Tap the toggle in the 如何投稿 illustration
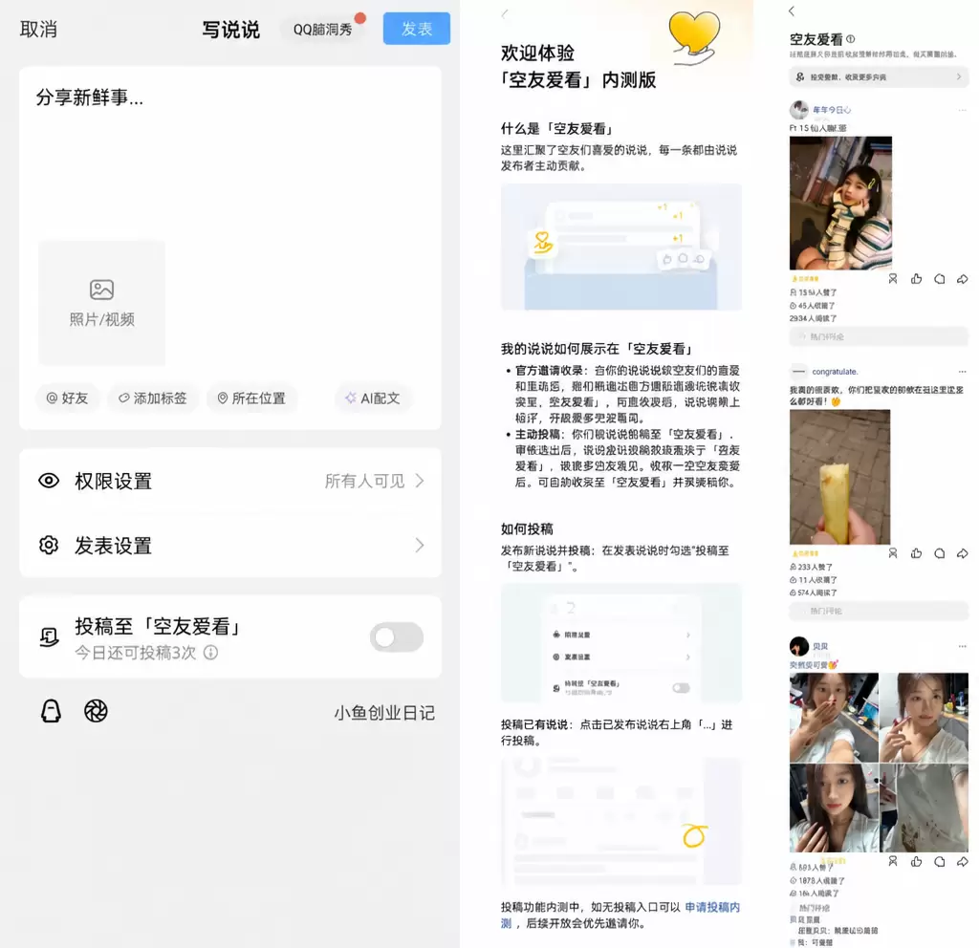Viewport: 979px width, 948px height. 681,688
